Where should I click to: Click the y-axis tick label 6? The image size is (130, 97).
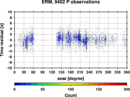(11, 23)
